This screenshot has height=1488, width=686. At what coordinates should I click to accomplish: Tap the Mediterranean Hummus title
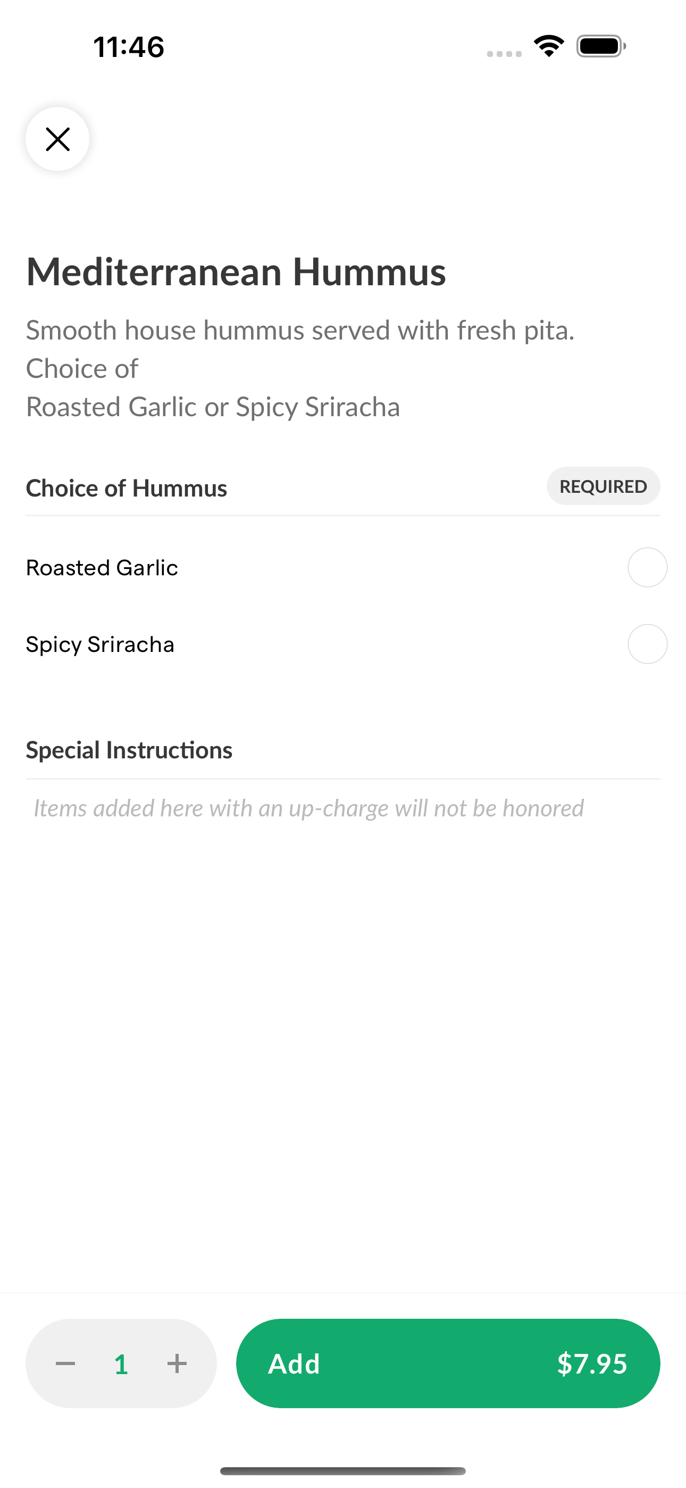pos(236,271)
